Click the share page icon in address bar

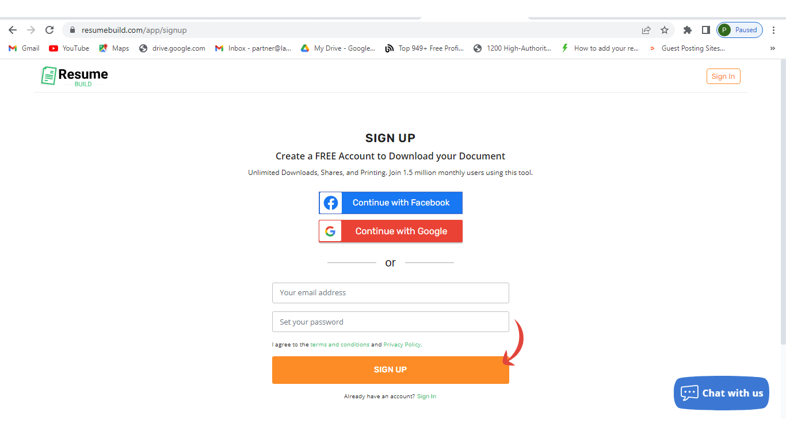point(646,30)
